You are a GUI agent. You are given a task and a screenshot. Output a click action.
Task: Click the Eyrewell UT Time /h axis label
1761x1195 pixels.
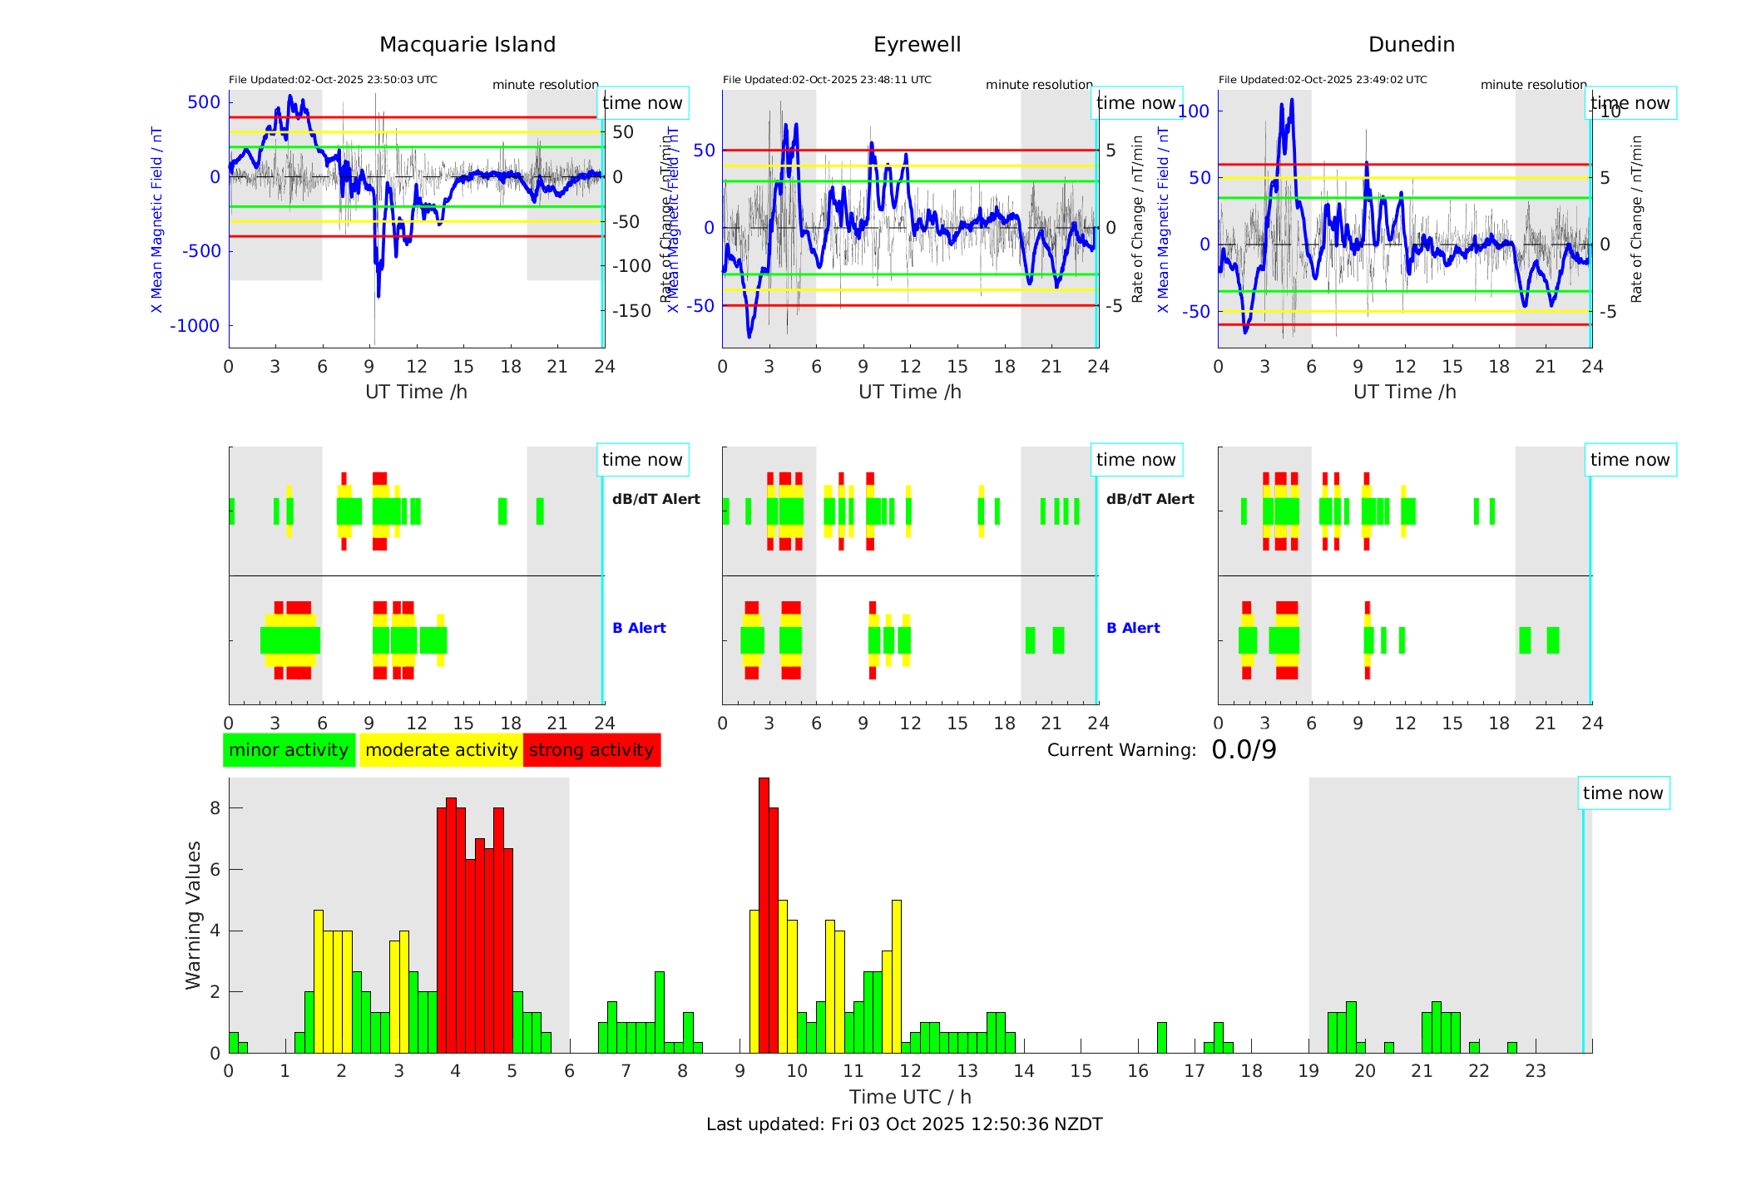pos(910,392)
